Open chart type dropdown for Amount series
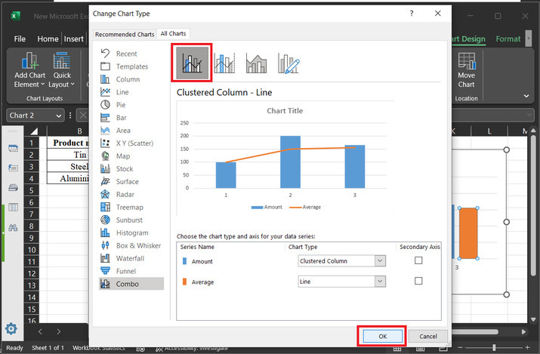This screenshot has height=354, width=540. [x=380, y=260]
